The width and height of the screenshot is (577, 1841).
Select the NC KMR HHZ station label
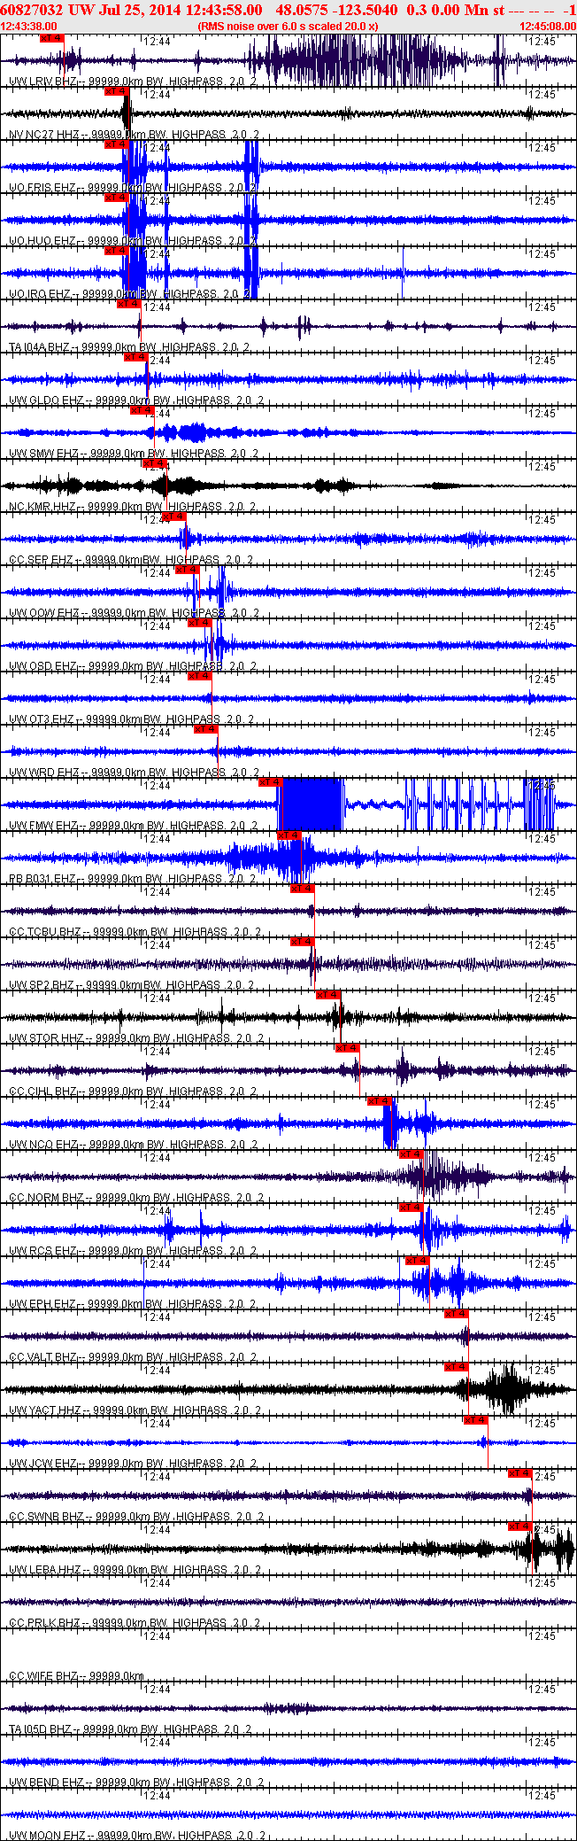click(x=42, y=507)
